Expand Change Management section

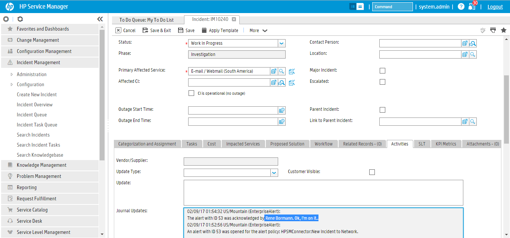50,40
